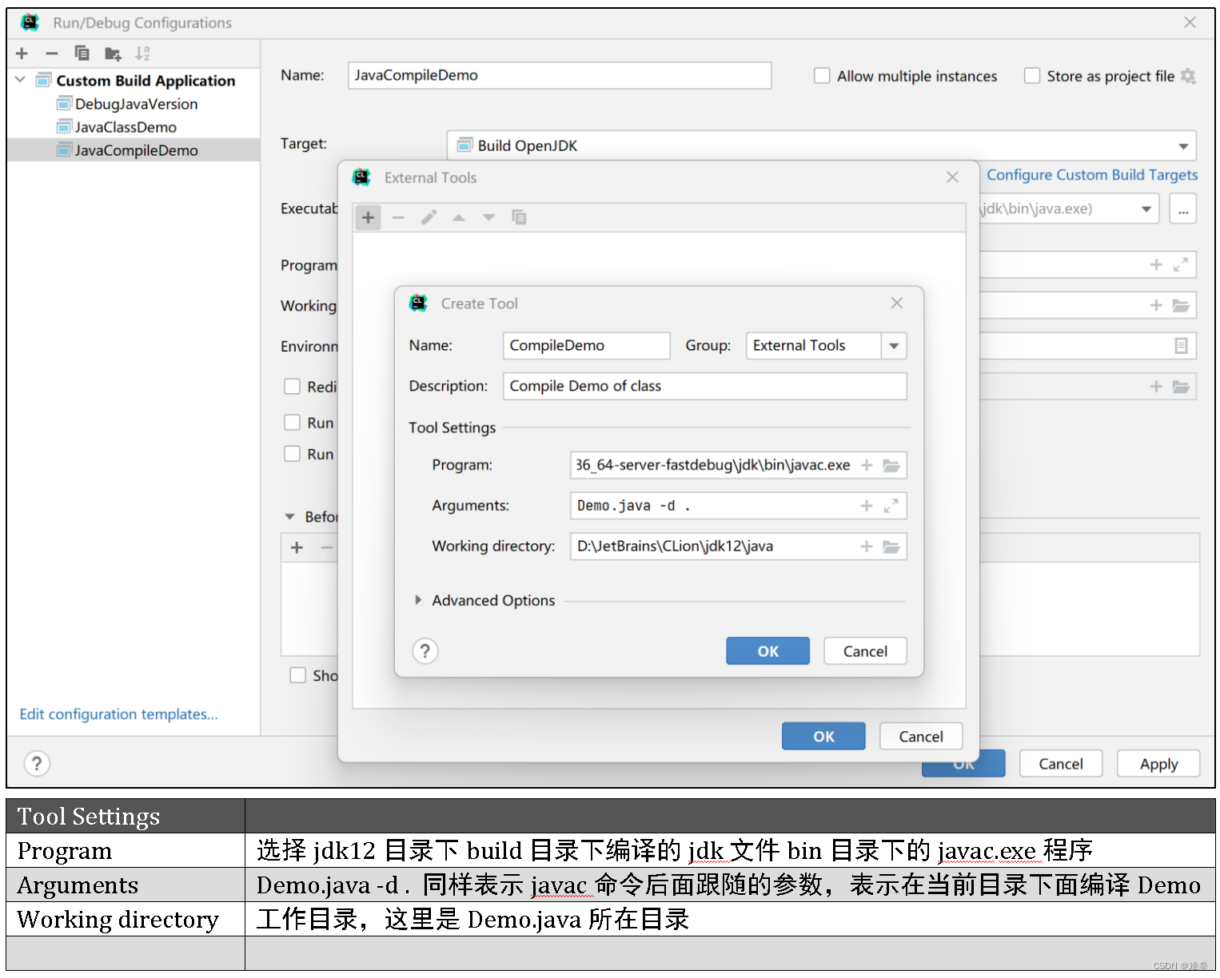The image size is (1220, 978).
Task: Select 'Arguments' table cell below screenshot
Action: [x=126, y=885]
